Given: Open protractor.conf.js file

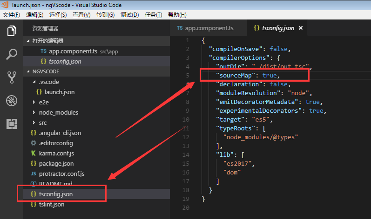Looking at the screenshot, I should point(96,174).
